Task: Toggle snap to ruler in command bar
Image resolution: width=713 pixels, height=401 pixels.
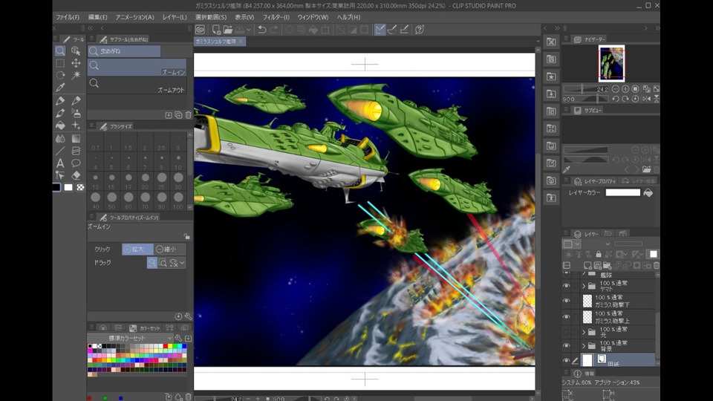Action: tap(380, 30)
